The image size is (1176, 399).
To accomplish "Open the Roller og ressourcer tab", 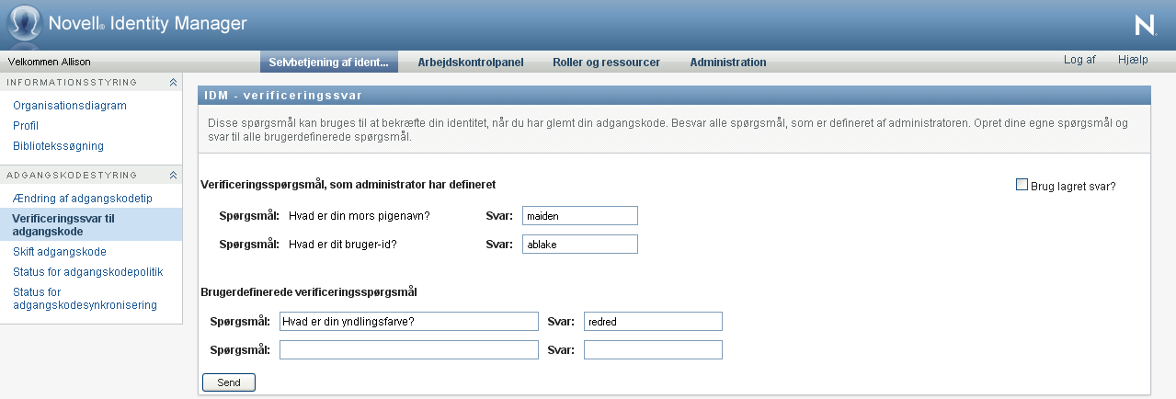I will click(606, 63).
